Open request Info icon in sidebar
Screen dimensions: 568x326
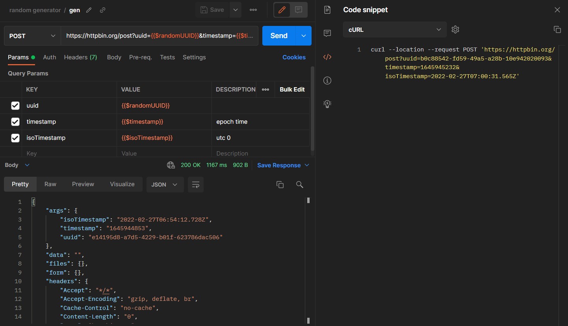point(327,81)
